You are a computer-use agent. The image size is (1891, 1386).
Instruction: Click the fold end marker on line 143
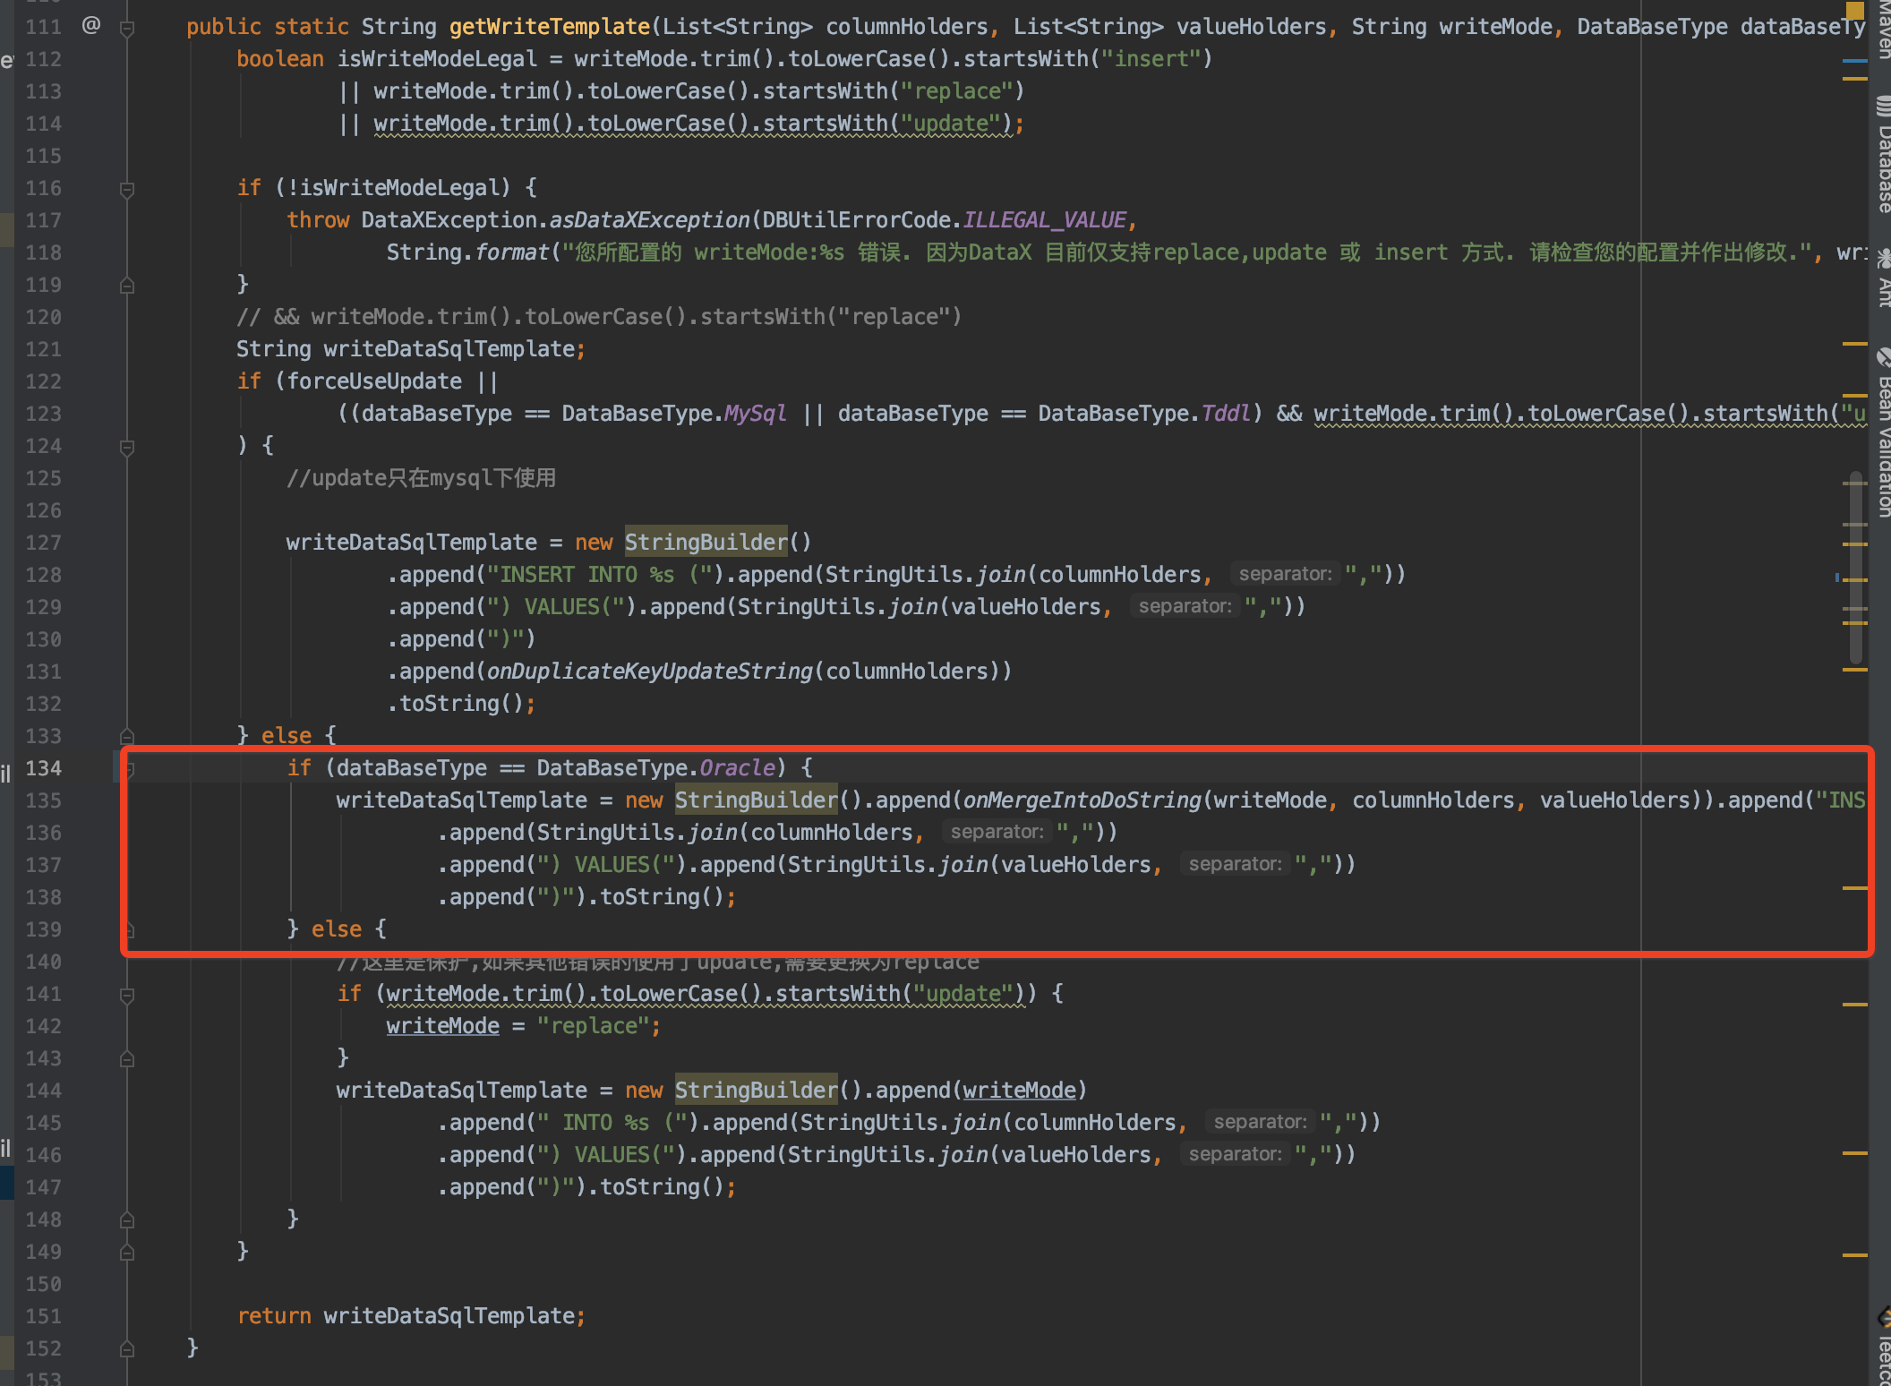[127, 1059]
